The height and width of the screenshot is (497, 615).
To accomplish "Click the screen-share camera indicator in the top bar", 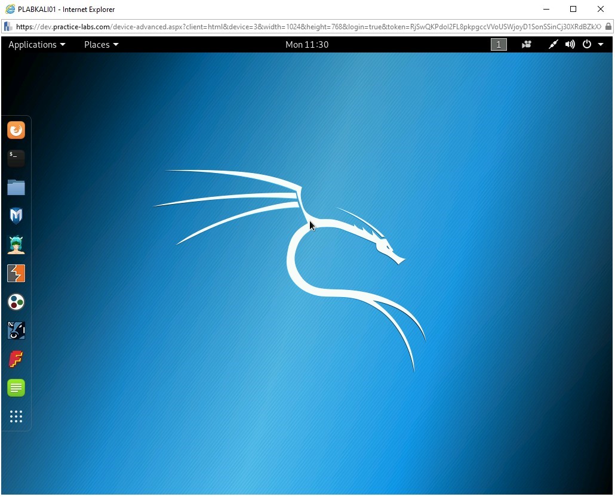I will [x=526, y=44].
